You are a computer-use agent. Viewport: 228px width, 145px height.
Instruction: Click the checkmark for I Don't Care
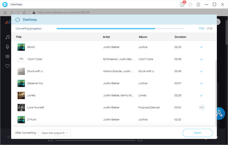201,59
